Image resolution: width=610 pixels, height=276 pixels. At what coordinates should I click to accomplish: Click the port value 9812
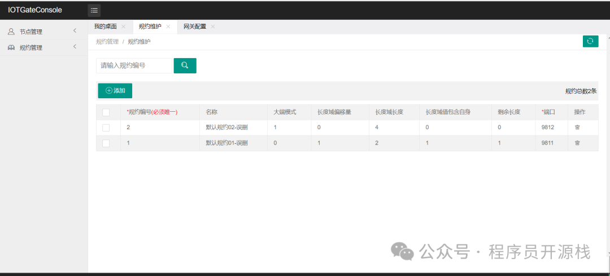click(547, 127)
